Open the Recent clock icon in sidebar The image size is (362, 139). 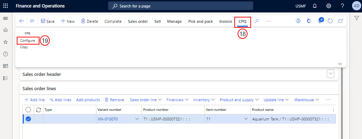coord(6,54)
